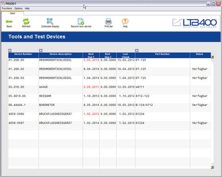222x177 pixels.
Task: Select device number 05.0019.66
Action: pos(17,96)
